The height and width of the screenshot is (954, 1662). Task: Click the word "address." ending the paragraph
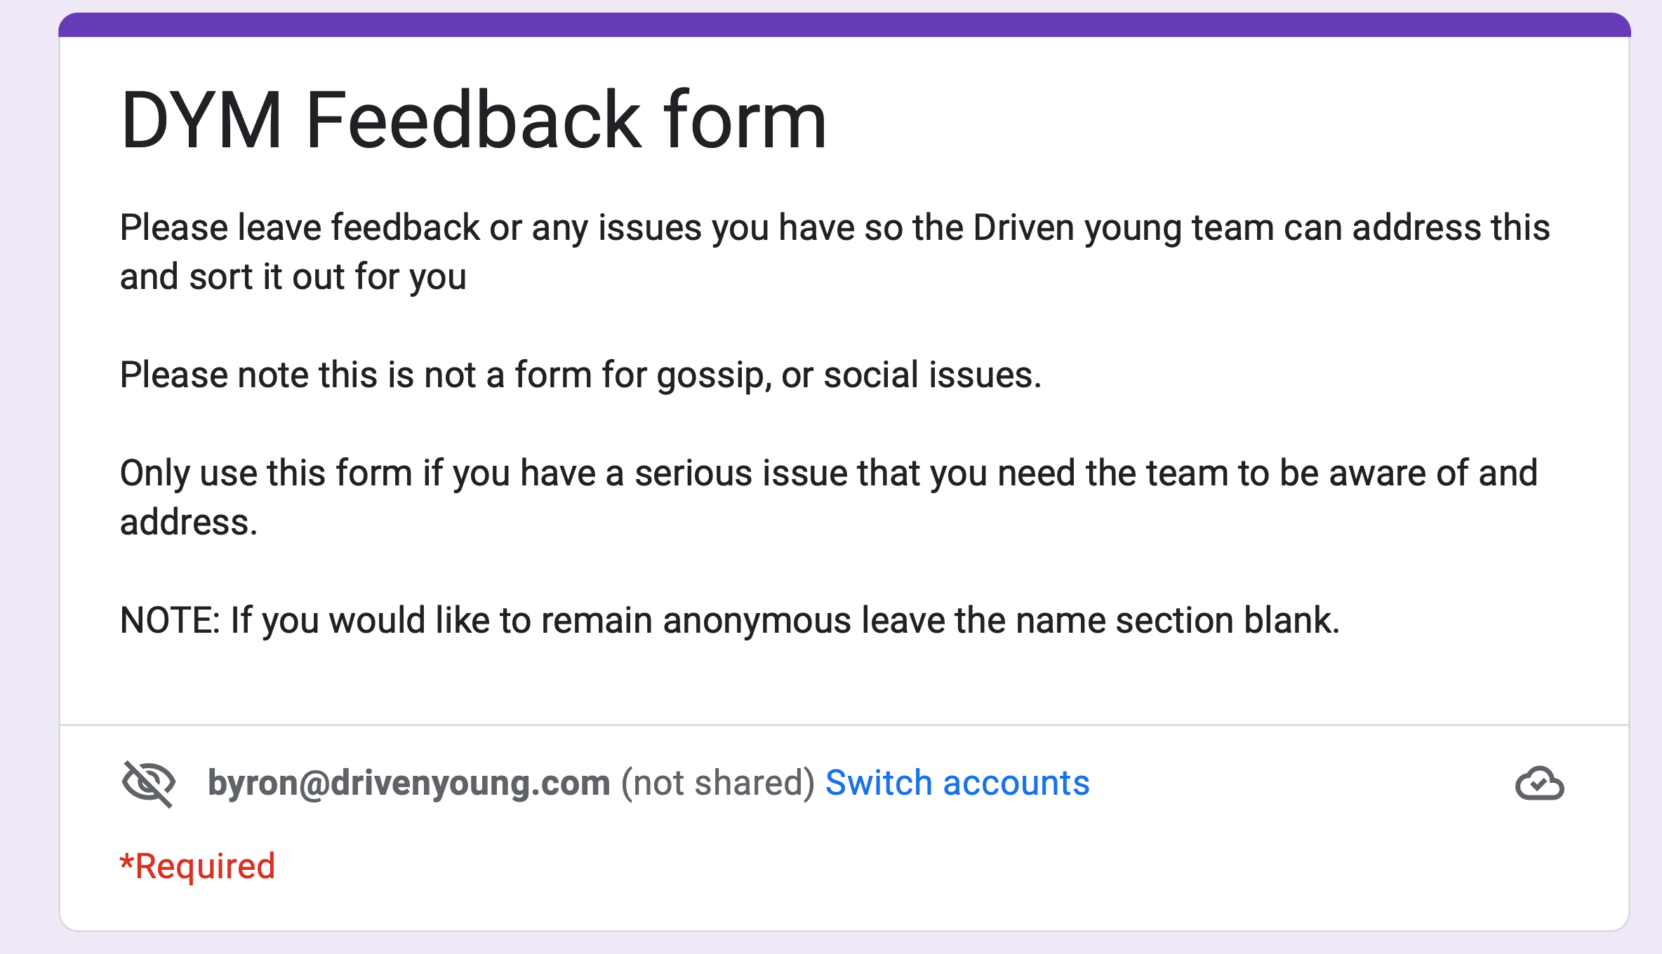[x=189, y=522]
